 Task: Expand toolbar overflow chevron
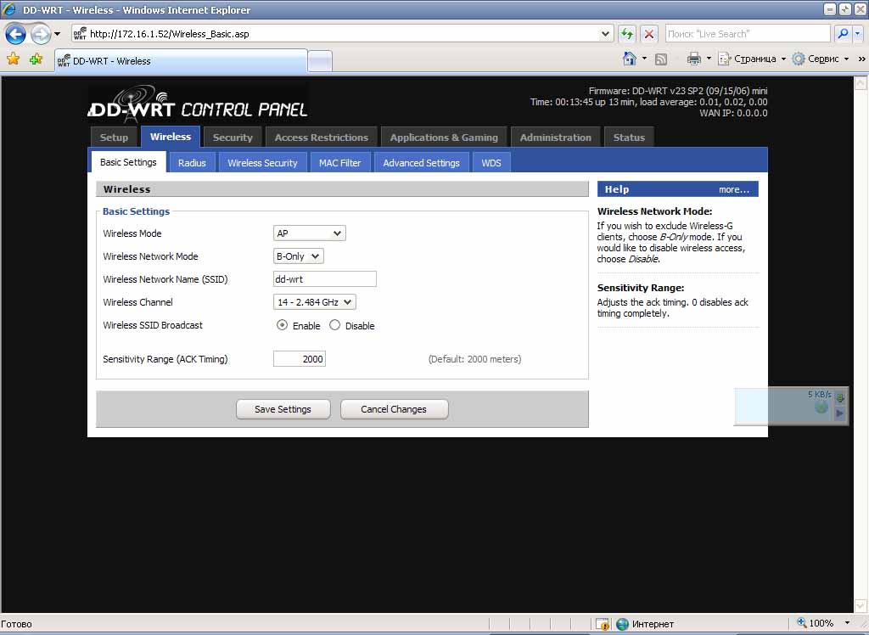[x=862, y=59]
